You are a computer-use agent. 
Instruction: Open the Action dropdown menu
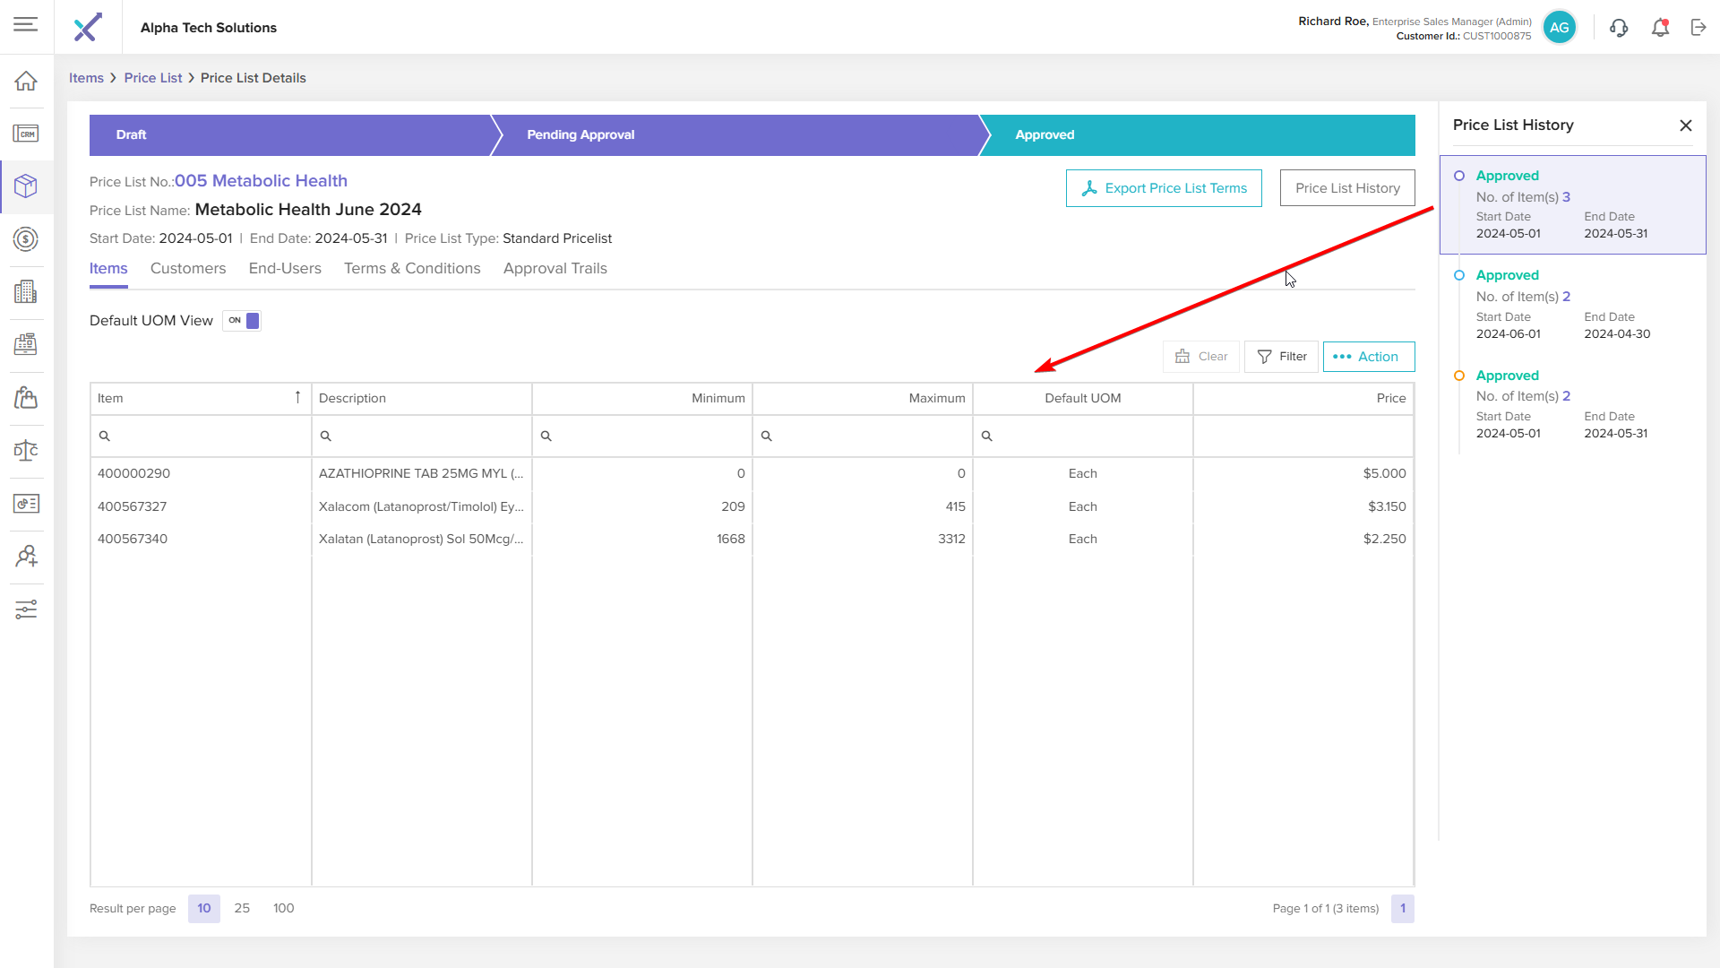pyautogui.click(x=1368, y=357)
